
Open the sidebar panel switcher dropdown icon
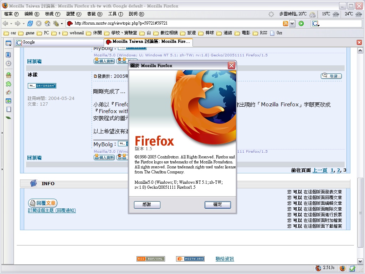[x=9, y=43]
